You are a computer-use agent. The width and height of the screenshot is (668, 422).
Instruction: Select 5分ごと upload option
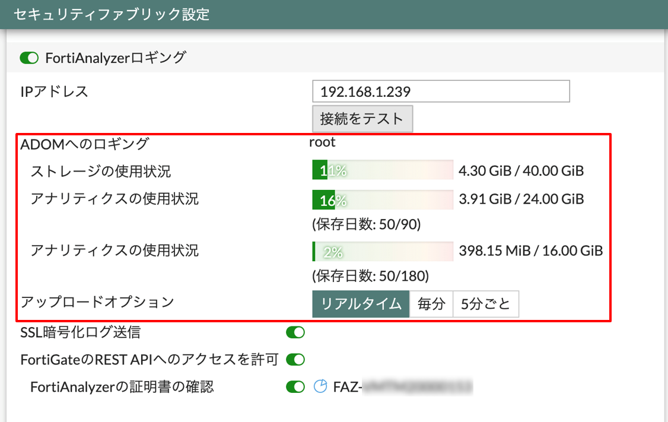pyautogui.click(x=486, y=304)
